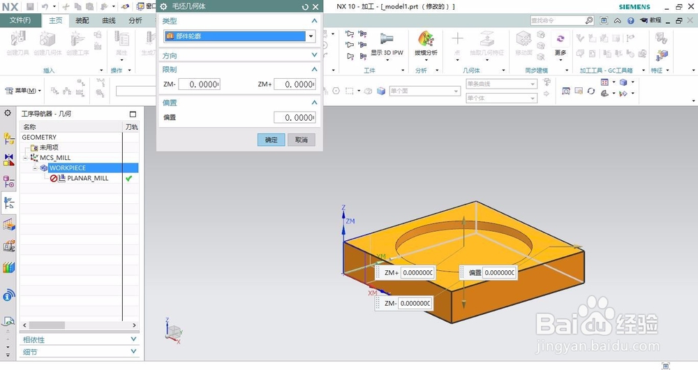Click the shaded cube rendering style icon
This screenshot has height=370, width=698.
[623, 82]
